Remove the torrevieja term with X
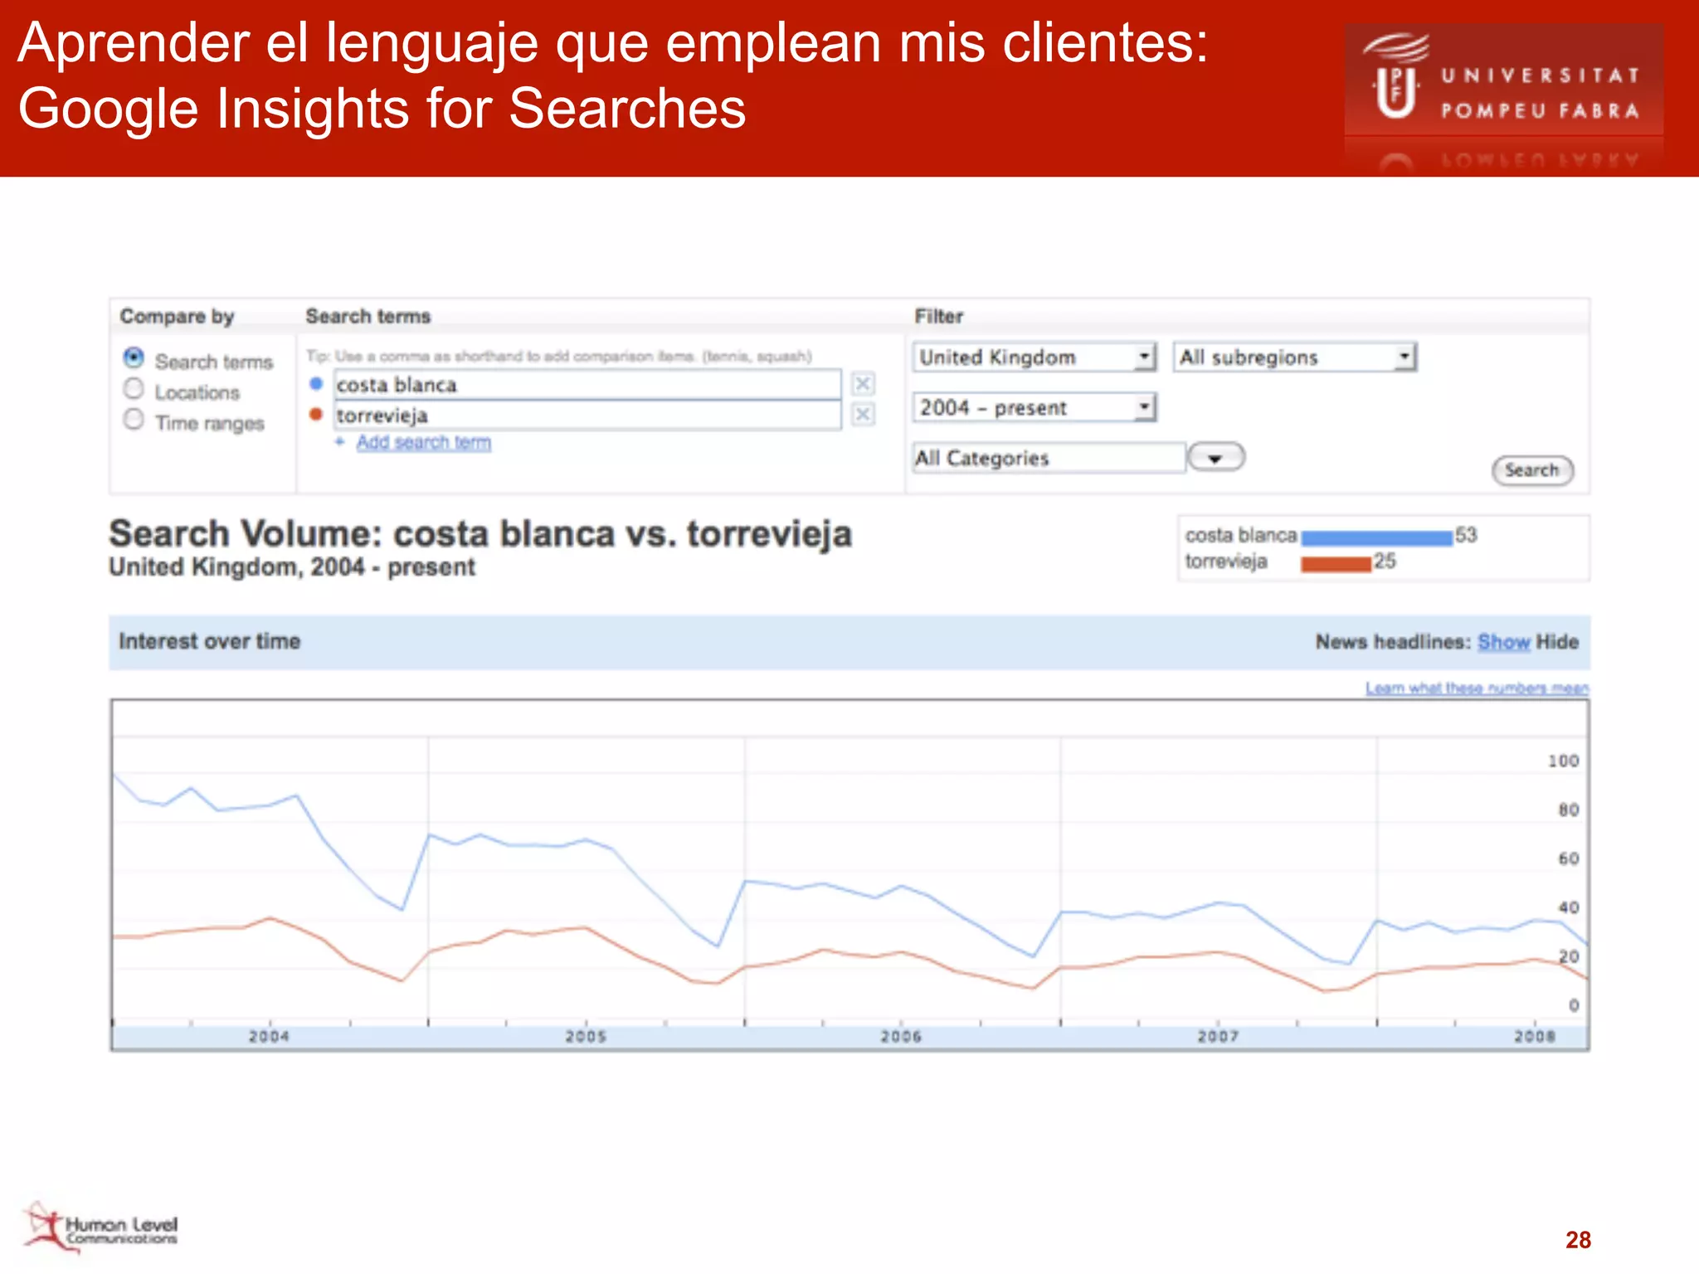This screenshot has height=1274, width=1699. tap(863, 414)
